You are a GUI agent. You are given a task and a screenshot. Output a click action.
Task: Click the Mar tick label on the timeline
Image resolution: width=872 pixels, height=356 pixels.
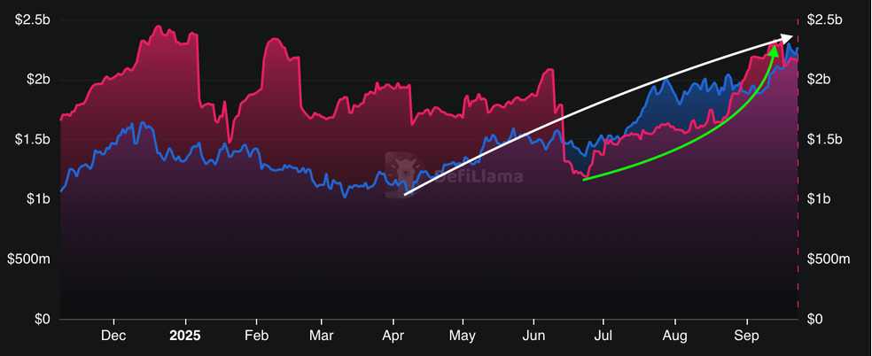(323, 336)
